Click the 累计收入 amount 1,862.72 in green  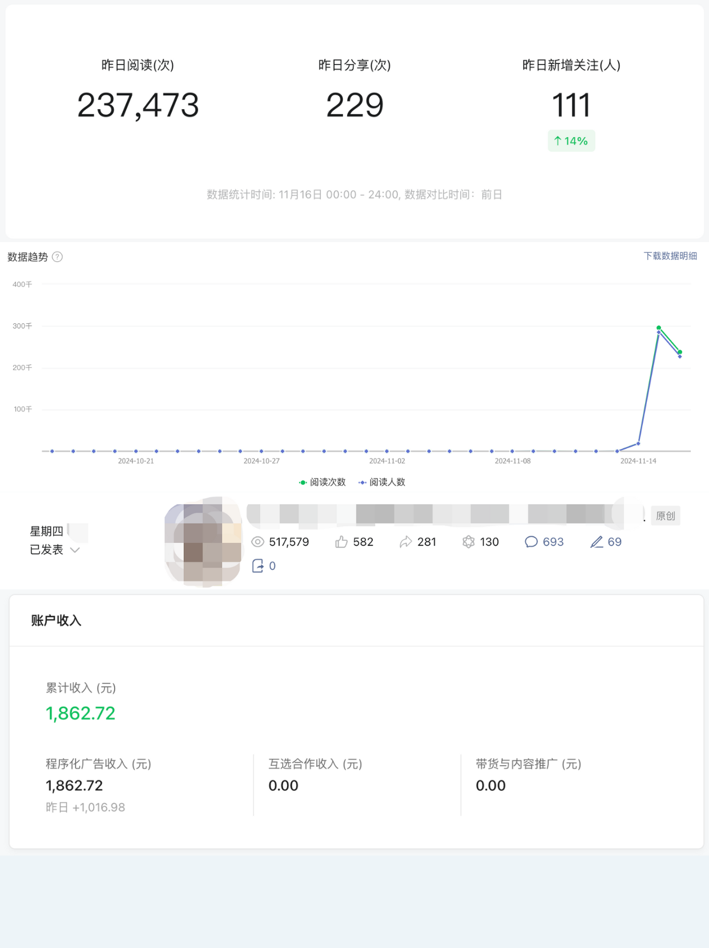point(80,713)
